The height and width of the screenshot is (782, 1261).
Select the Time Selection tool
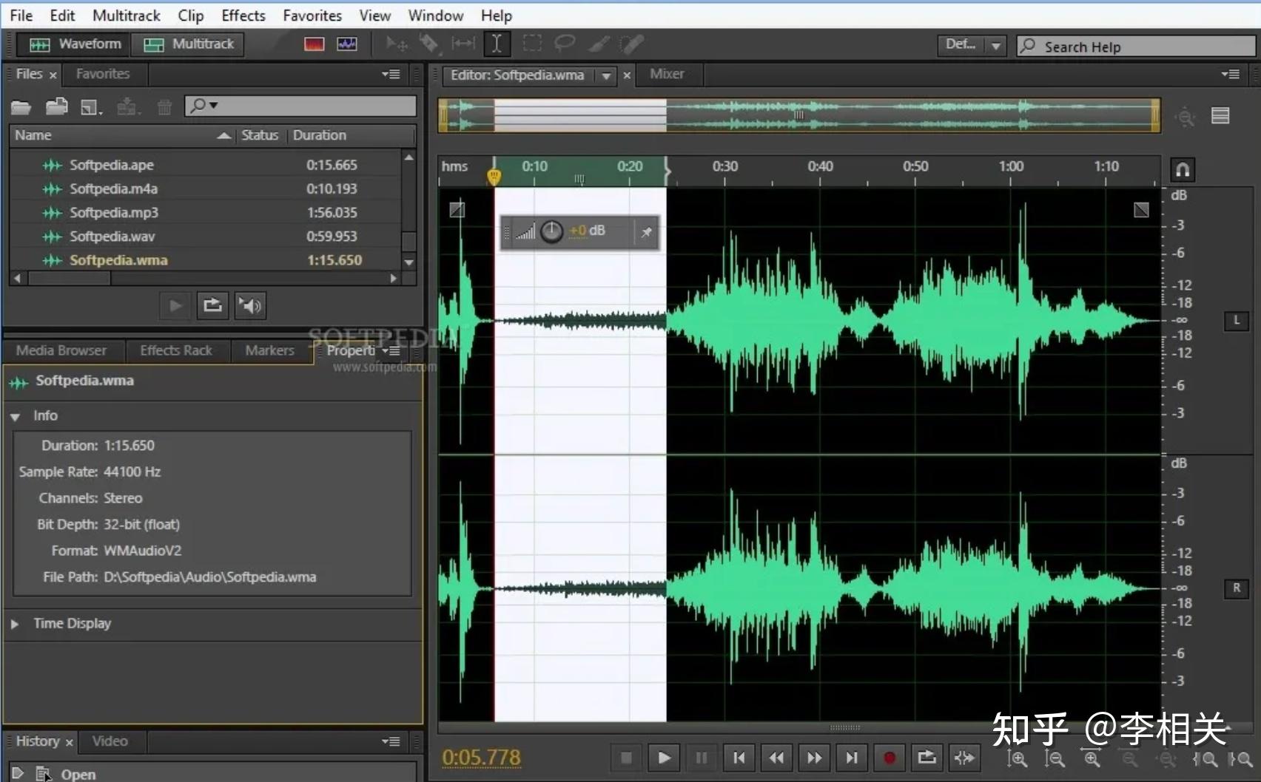tap(497, 44)
